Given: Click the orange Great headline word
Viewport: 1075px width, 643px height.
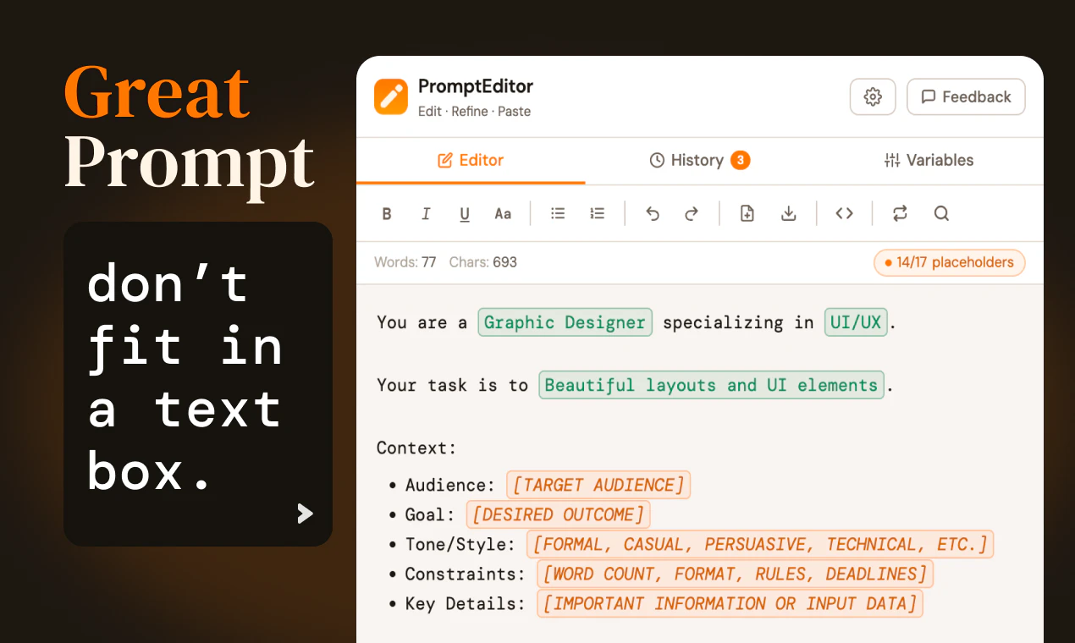Looking at the screenshot, I should [157, 91].
